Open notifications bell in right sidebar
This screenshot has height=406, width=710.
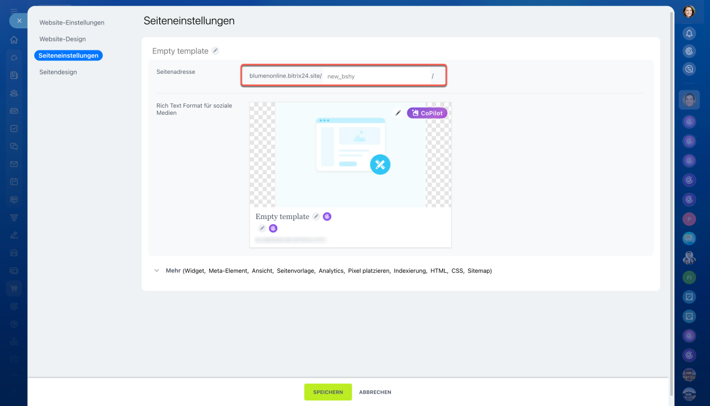(x=689, y=34)
